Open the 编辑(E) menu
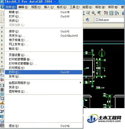This screenshot has width=125, height=129. pyautogui.click(x=23, y=7)
